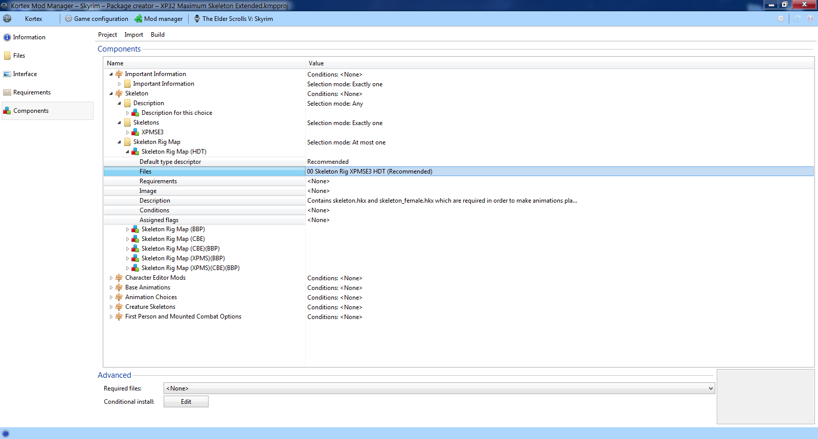Click the Files folder sidebar icon
Image resolution: width=818 pixels, height=439 pixels.
pyautogui.click(x=7, y=56)
